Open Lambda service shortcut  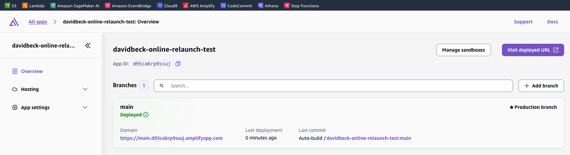coord(34,6)
